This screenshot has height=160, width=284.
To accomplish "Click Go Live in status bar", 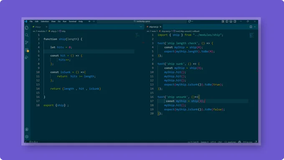I will click(x=248, y=142).
